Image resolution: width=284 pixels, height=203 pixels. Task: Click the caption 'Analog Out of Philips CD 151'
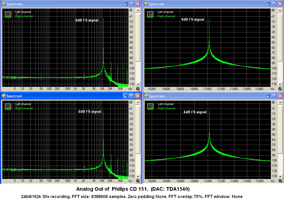[x=112, y=189]
